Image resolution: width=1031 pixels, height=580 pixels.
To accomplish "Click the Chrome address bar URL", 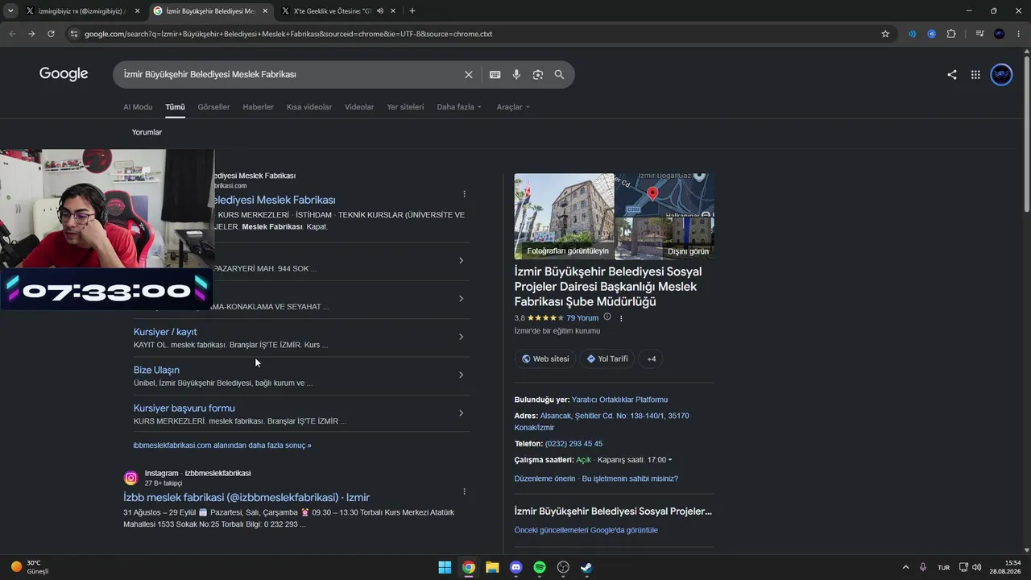I will click(288, 34).
